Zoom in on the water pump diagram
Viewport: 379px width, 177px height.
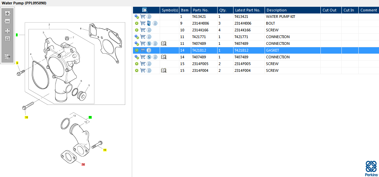coord(7,13)
